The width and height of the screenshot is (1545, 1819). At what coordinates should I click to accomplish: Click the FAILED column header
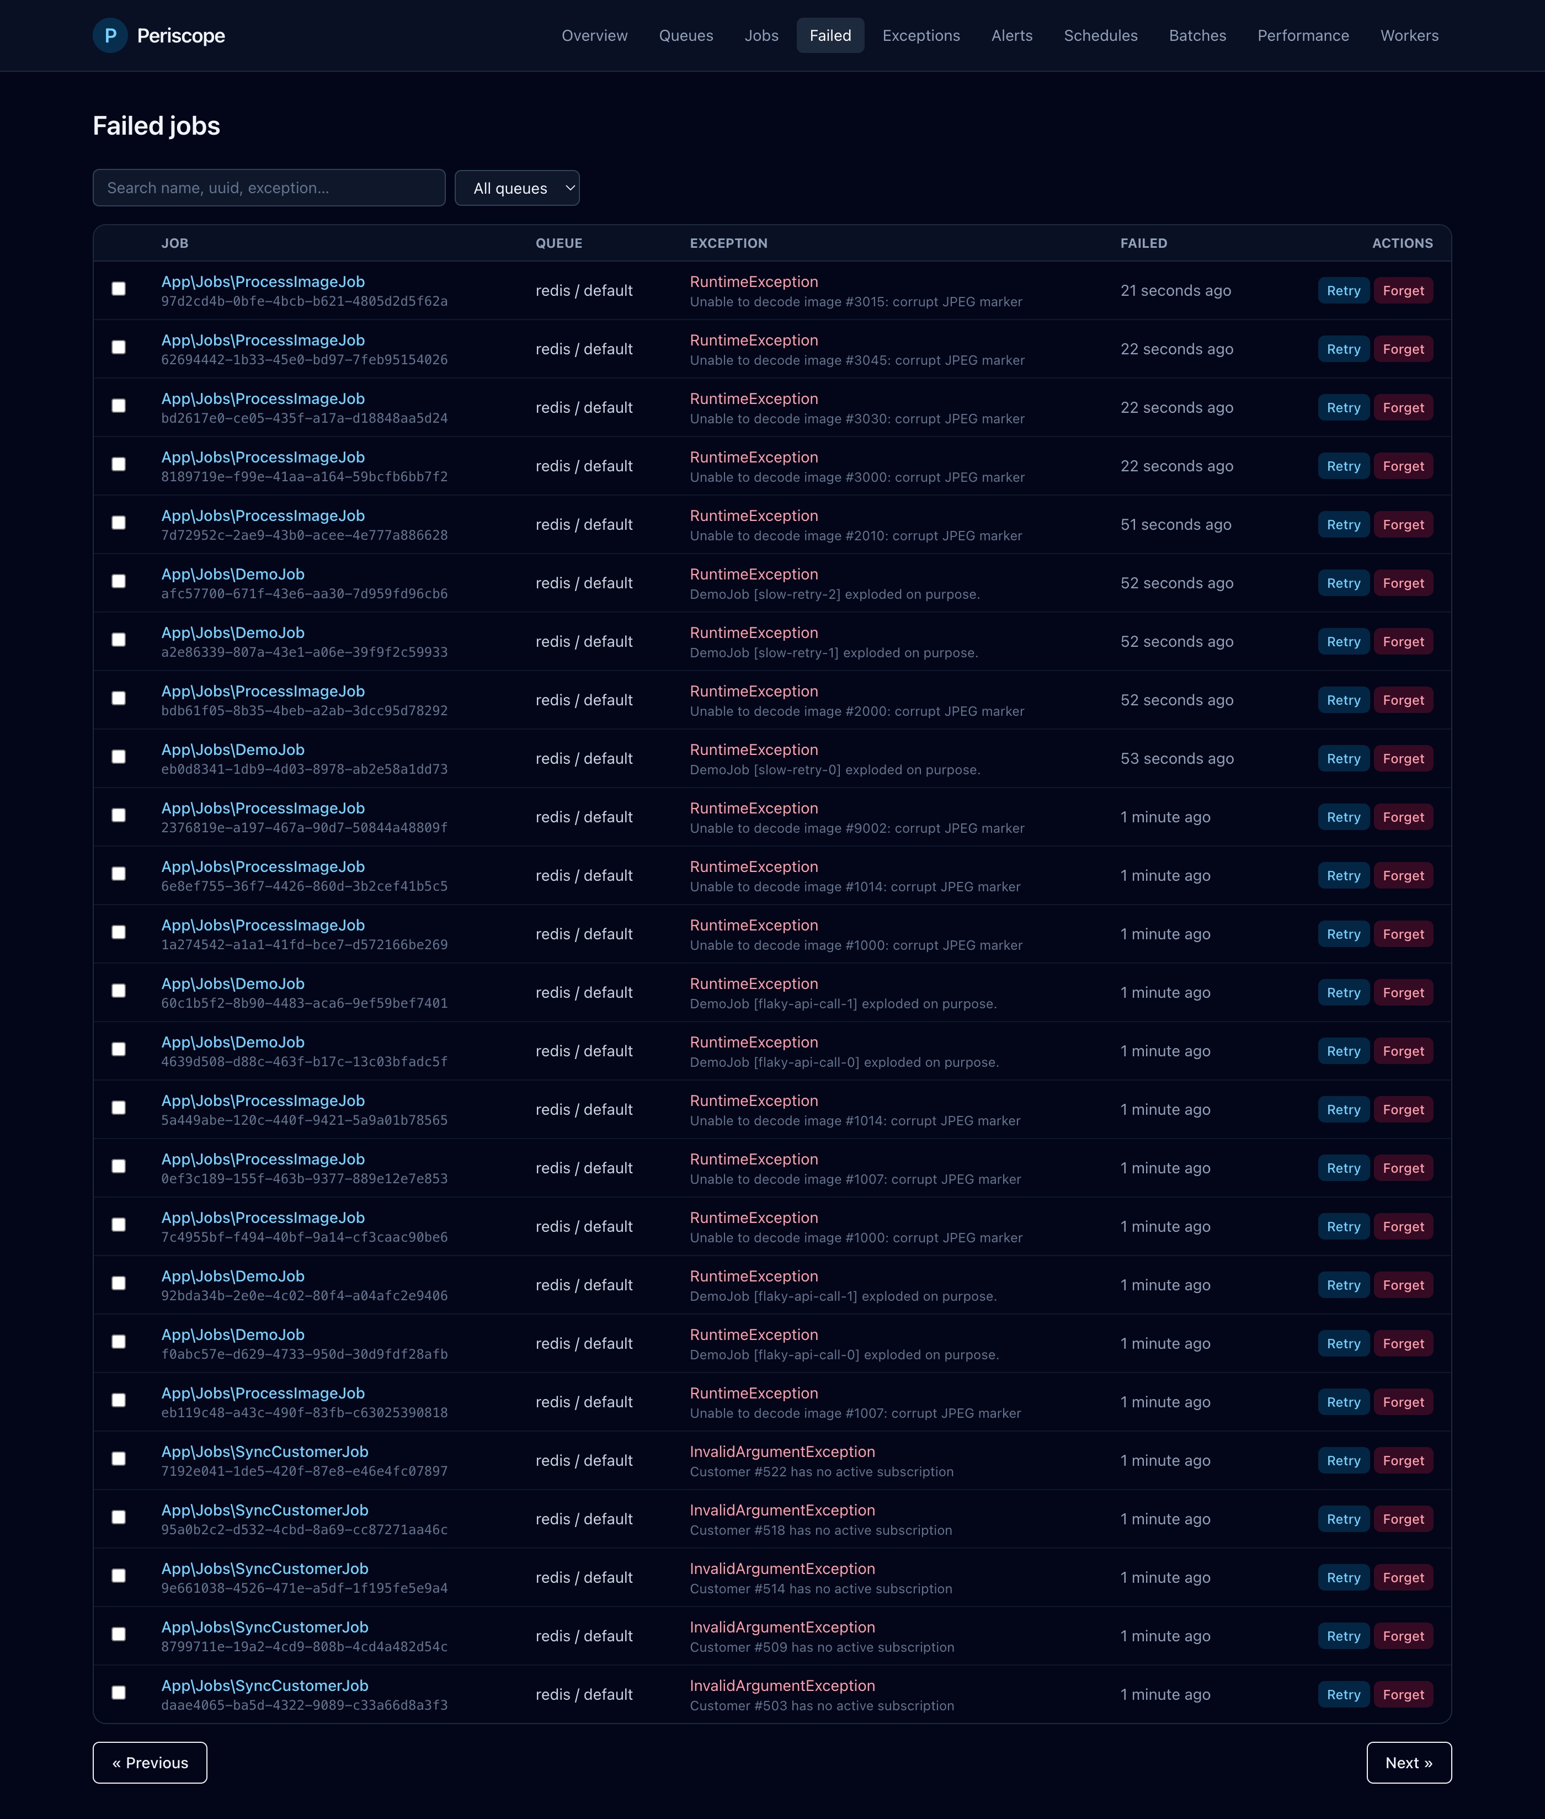pyautogui.click(x=1143, y=243)
